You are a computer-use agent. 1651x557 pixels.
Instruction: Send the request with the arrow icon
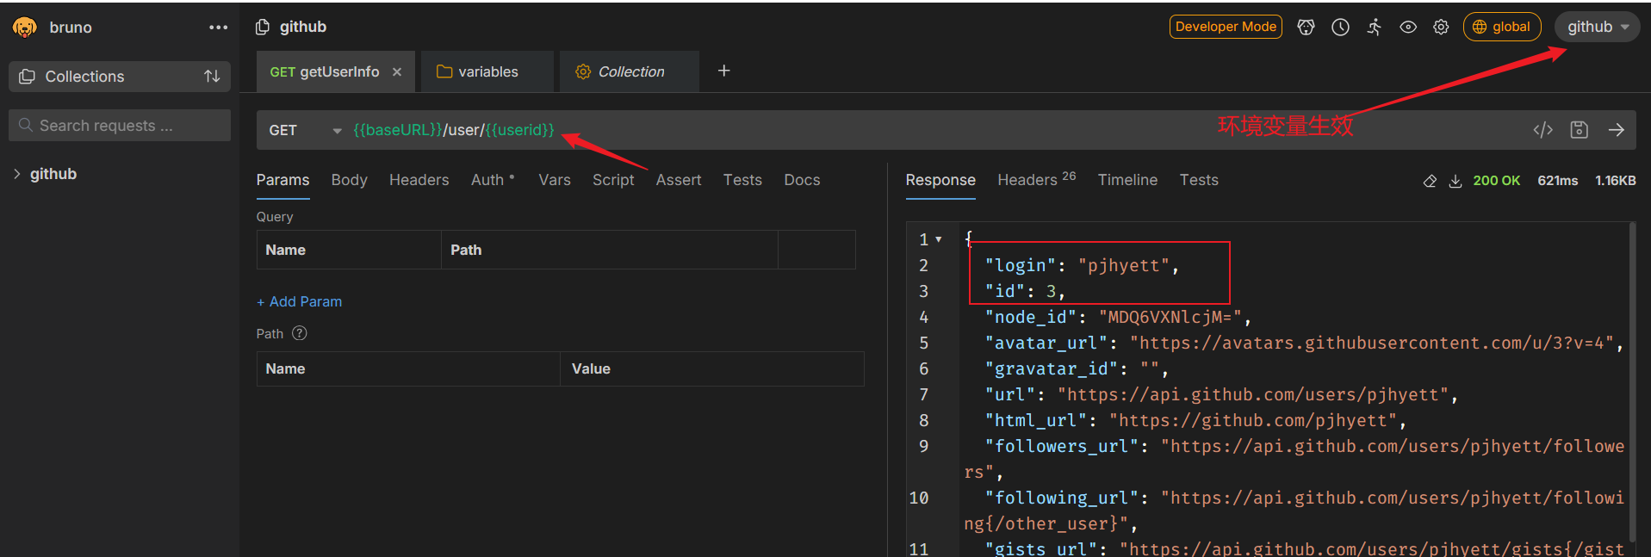[1616, 130]
